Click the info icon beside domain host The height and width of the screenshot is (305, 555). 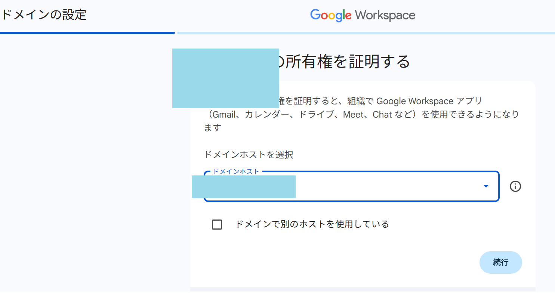coord(515,186)
